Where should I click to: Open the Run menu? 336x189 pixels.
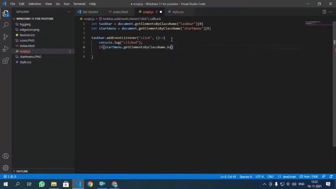[x=67, y=4]
